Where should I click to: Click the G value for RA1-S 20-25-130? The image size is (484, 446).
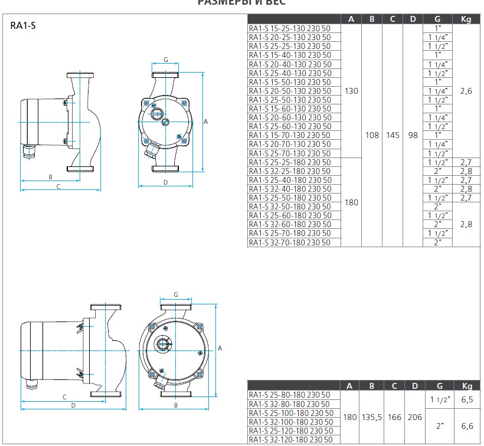click(x=438, y=37)
